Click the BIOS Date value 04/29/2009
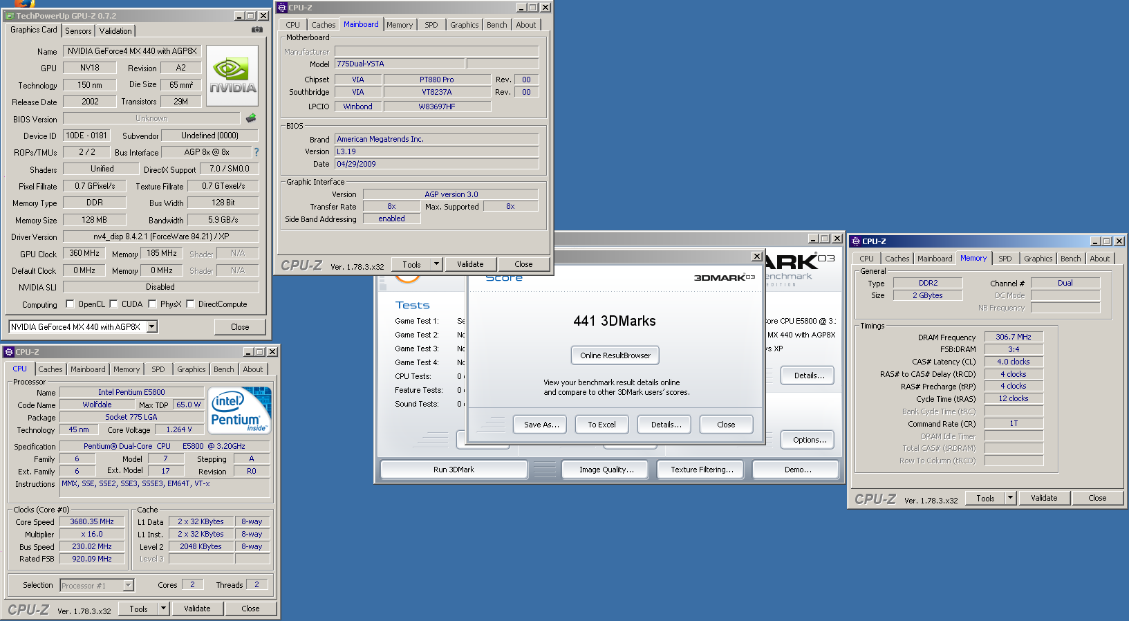Image resolution: width=1129 pixels, height=621 pixels. click(436, 164)
